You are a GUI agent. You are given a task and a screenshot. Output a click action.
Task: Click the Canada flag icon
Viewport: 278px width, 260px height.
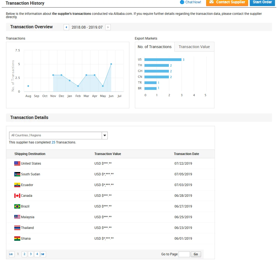click(17, 196)
